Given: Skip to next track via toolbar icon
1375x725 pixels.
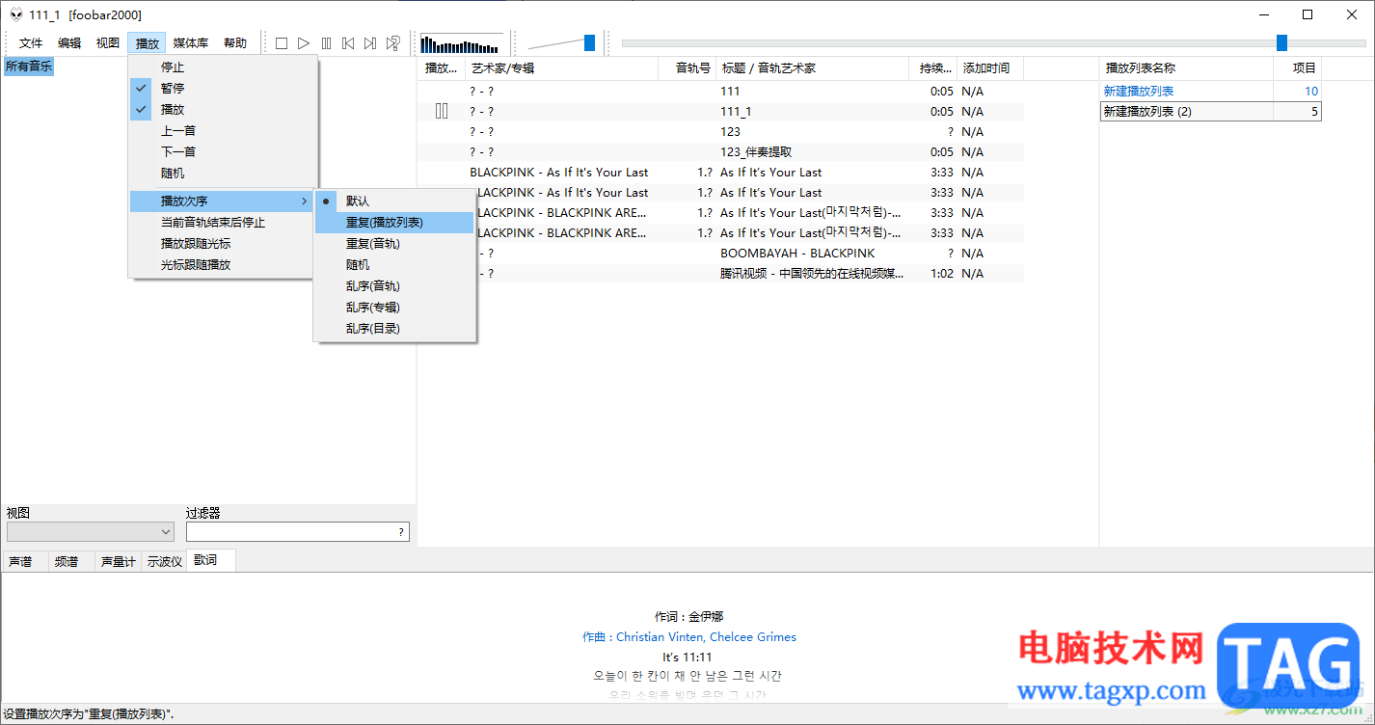Looking at the screenshot, I should [x=370, y=43].
